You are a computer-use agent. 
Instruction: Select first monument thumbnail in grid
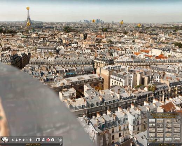[152, 121]
